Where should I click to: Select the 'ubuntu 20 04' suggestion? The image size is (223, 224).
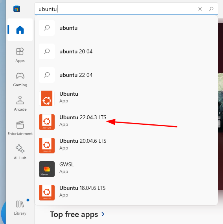pos(126,51)
